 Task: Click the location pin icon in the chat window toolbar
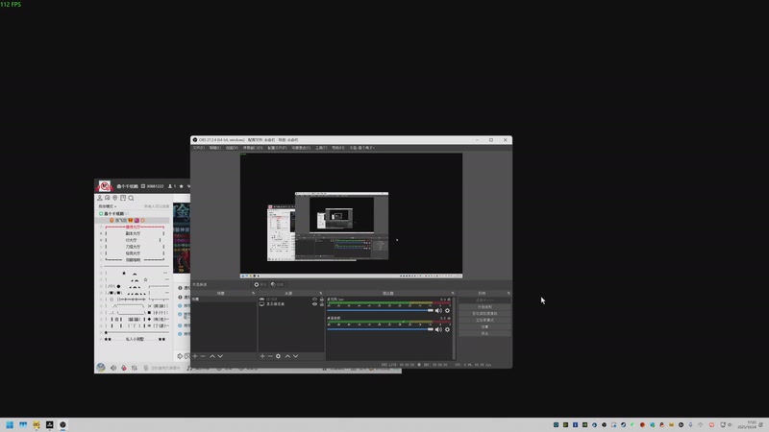pyautogui.click(x=115, y=198)
